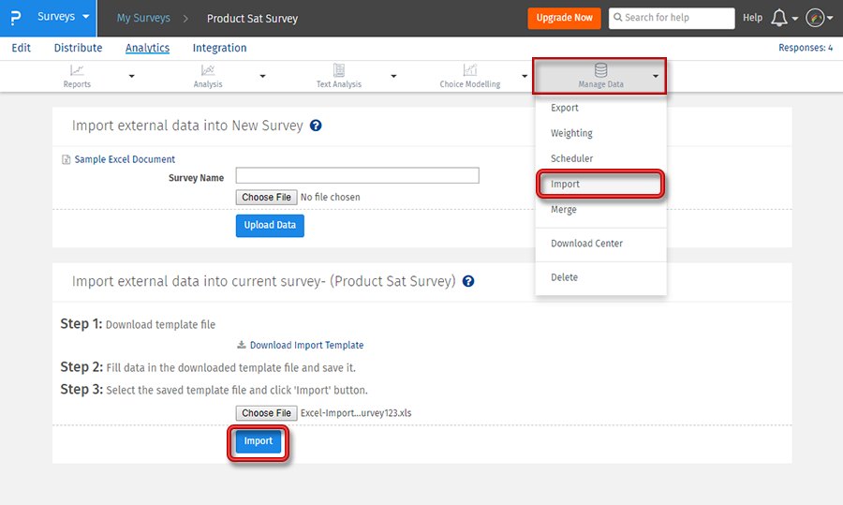
Task: Click the Upload Data button
Action: point(270,225)
